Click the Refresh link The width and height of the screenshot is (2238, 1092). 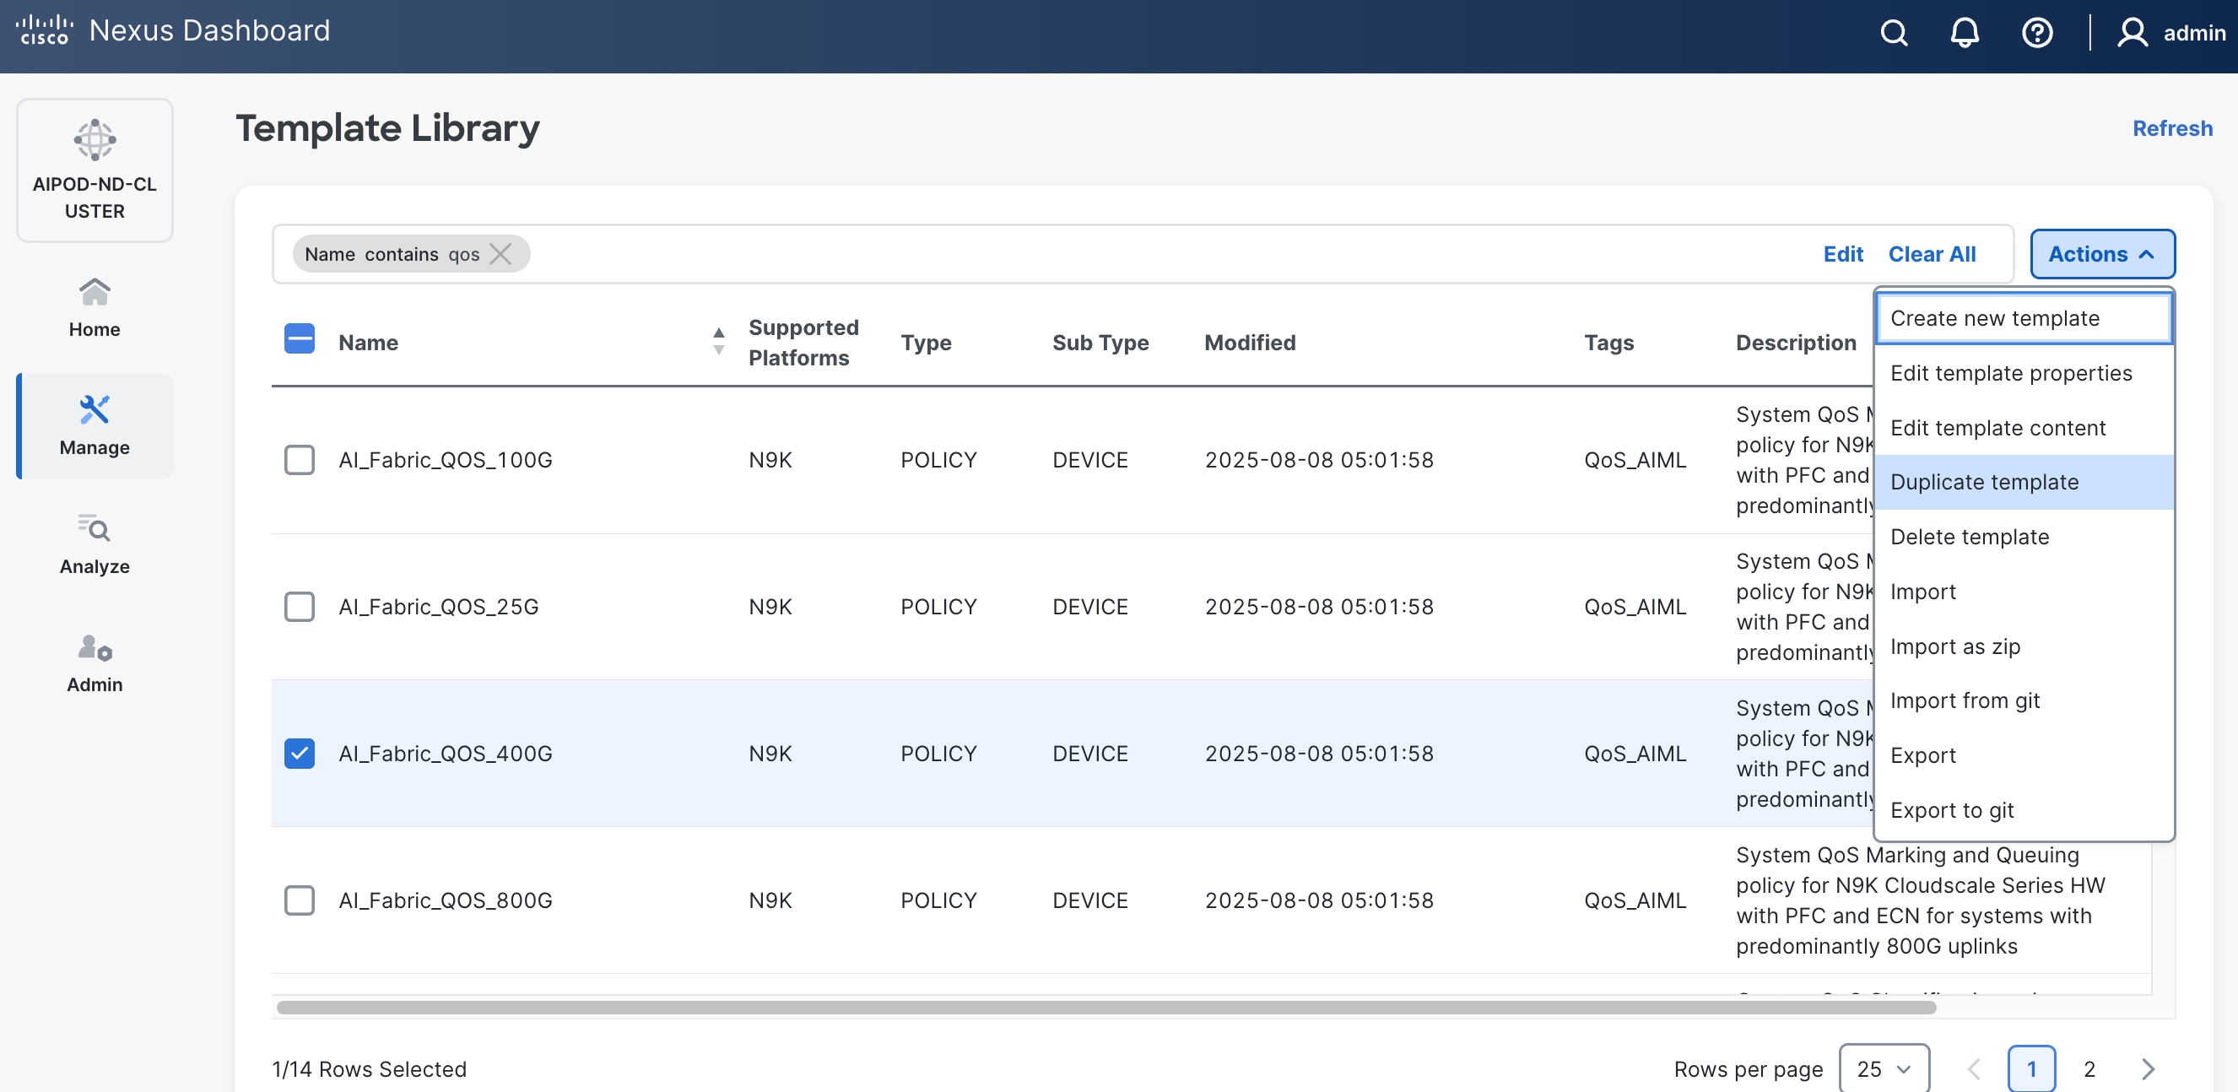(2171, 128)
